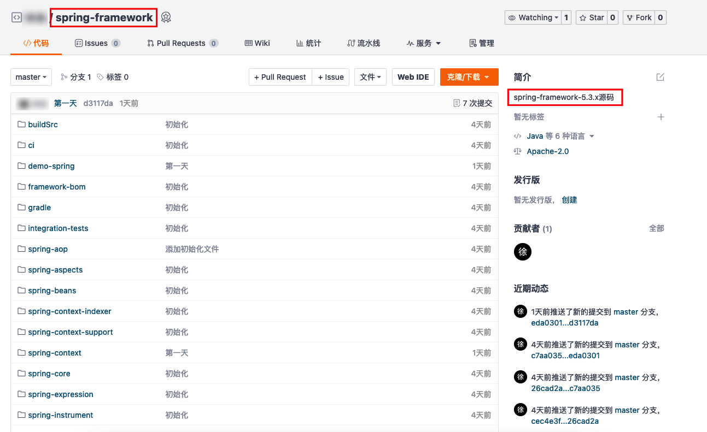Open the commit hash d3117da
Screen dimensions: 707x432
pos(98,103)
